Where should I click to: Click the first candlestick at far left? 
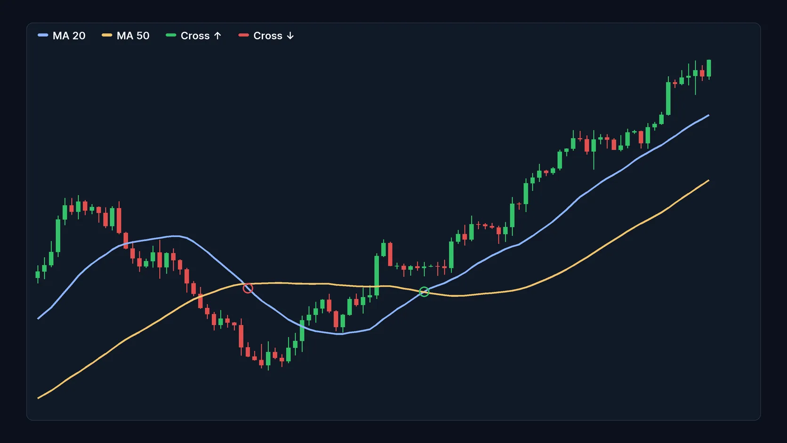click(x=38, y=274)
